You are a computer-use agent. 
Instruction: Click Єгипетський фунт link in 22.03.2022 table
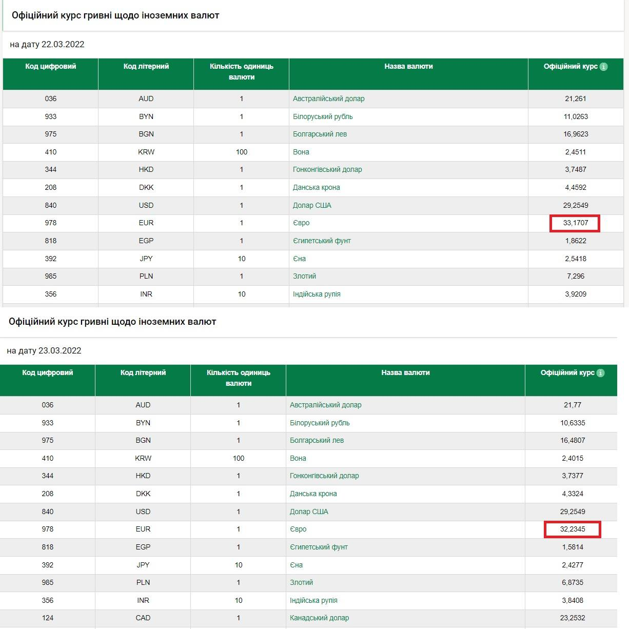click(x=322, y=241)
